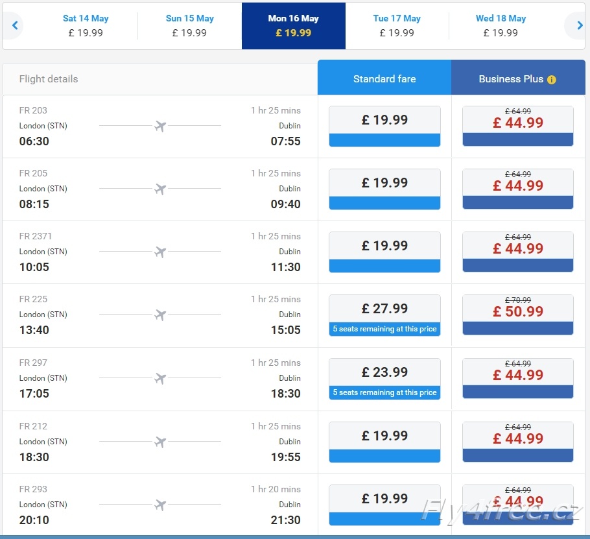This screenshot has height=539, width=590.
Task: Choose £19.99 standard fare for FR 203
Action: (384, 126)
